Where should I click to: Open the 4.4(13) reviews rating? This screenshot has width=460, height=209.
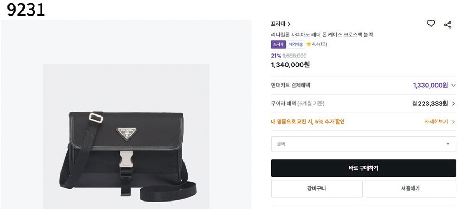point(319,44)
